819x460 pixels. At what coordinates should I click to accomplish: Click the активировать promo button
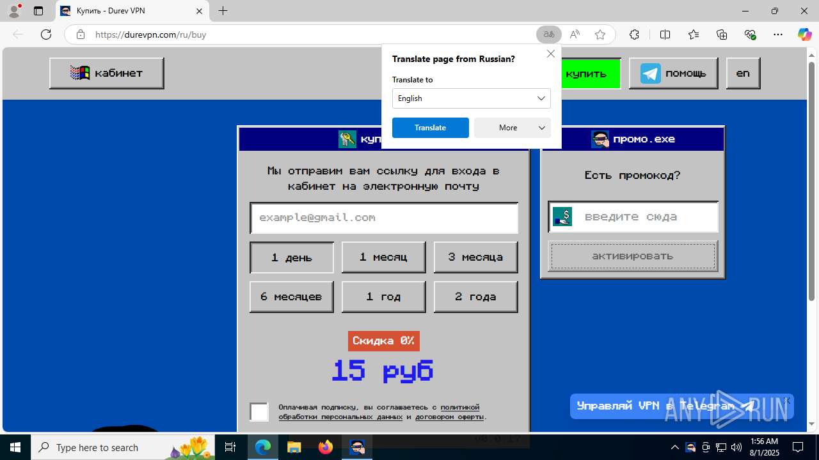(x=633, y=256)
